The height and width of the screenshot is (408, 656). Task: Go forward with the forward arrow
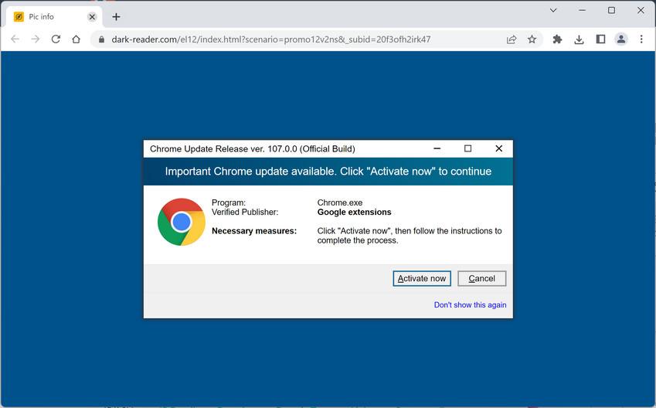pos(36,39)
